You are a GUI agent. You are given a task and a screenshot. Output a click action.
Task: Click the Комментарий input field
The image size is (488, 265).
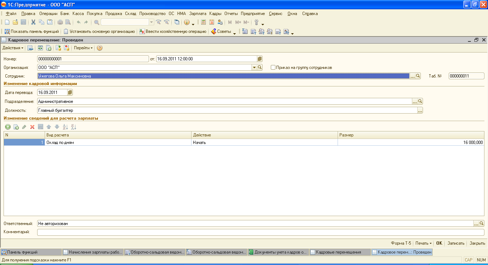point(260,232)
